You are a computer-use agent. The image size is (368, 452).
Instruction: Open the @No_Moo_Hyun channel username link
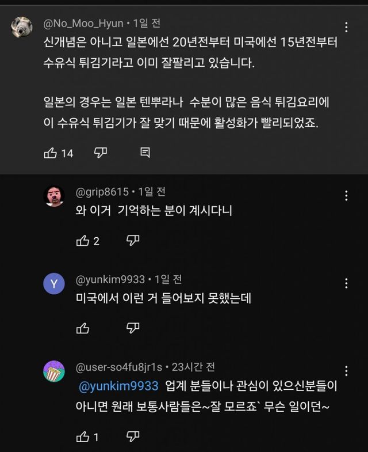coord(83,23)
